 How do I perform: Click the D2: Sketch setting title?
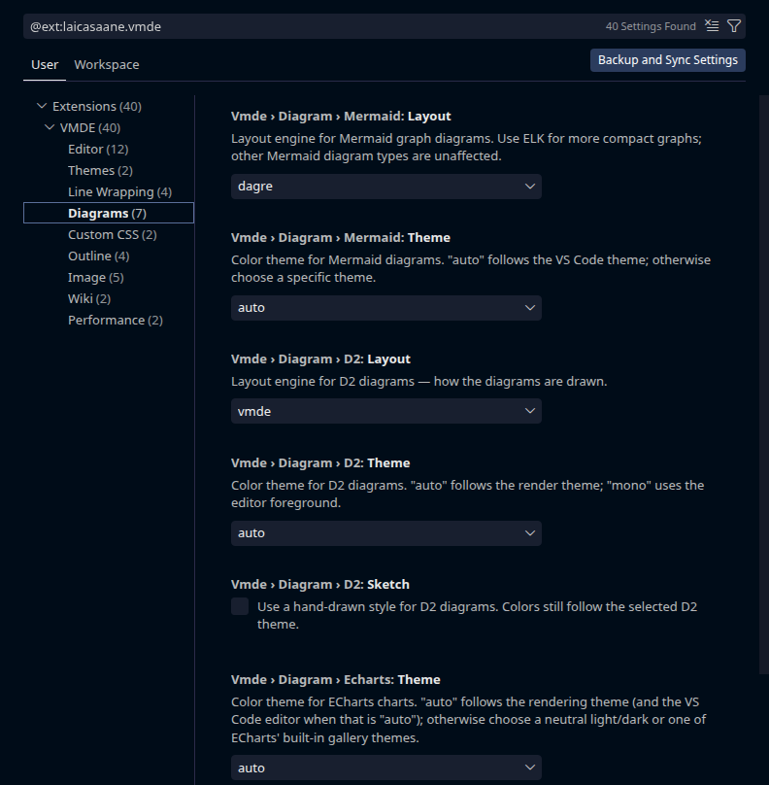tap(320, 585)
